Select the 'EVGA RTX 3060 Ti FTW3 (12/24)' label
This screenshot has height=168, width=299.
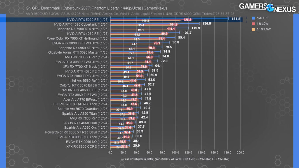(83, 95)
